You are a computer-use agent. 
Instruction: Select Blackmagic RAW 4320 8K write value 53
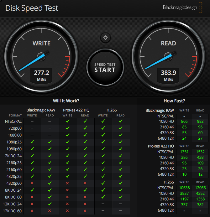[184, 132]
